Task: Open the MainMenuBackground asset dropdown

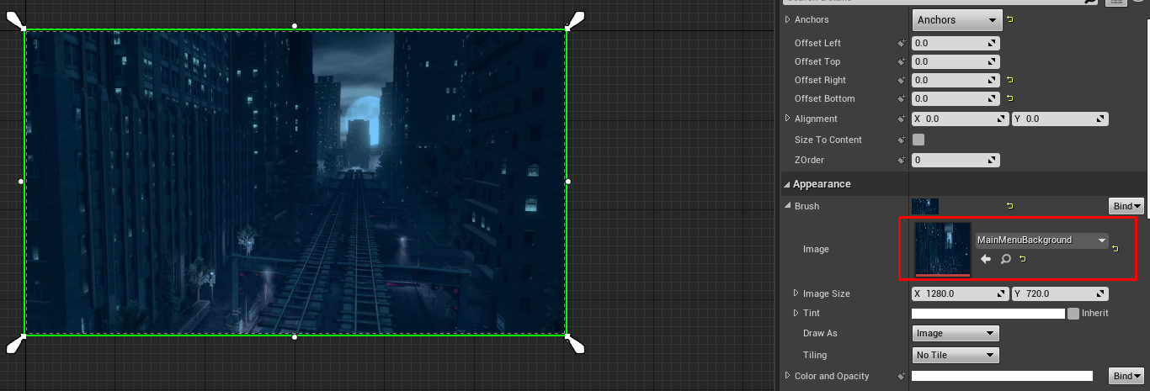Action: pyautogui.click(x=1041, y=240)
